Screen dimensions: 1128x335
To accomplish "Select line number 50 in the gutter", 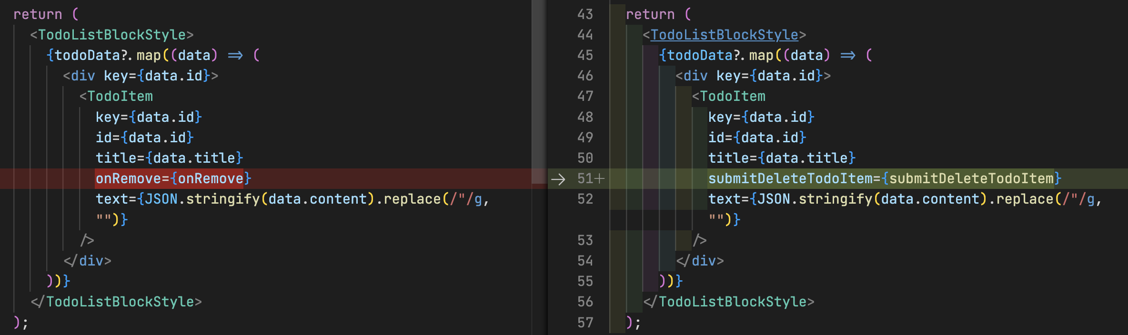I will pyautogui.click(x=585, y=158).
